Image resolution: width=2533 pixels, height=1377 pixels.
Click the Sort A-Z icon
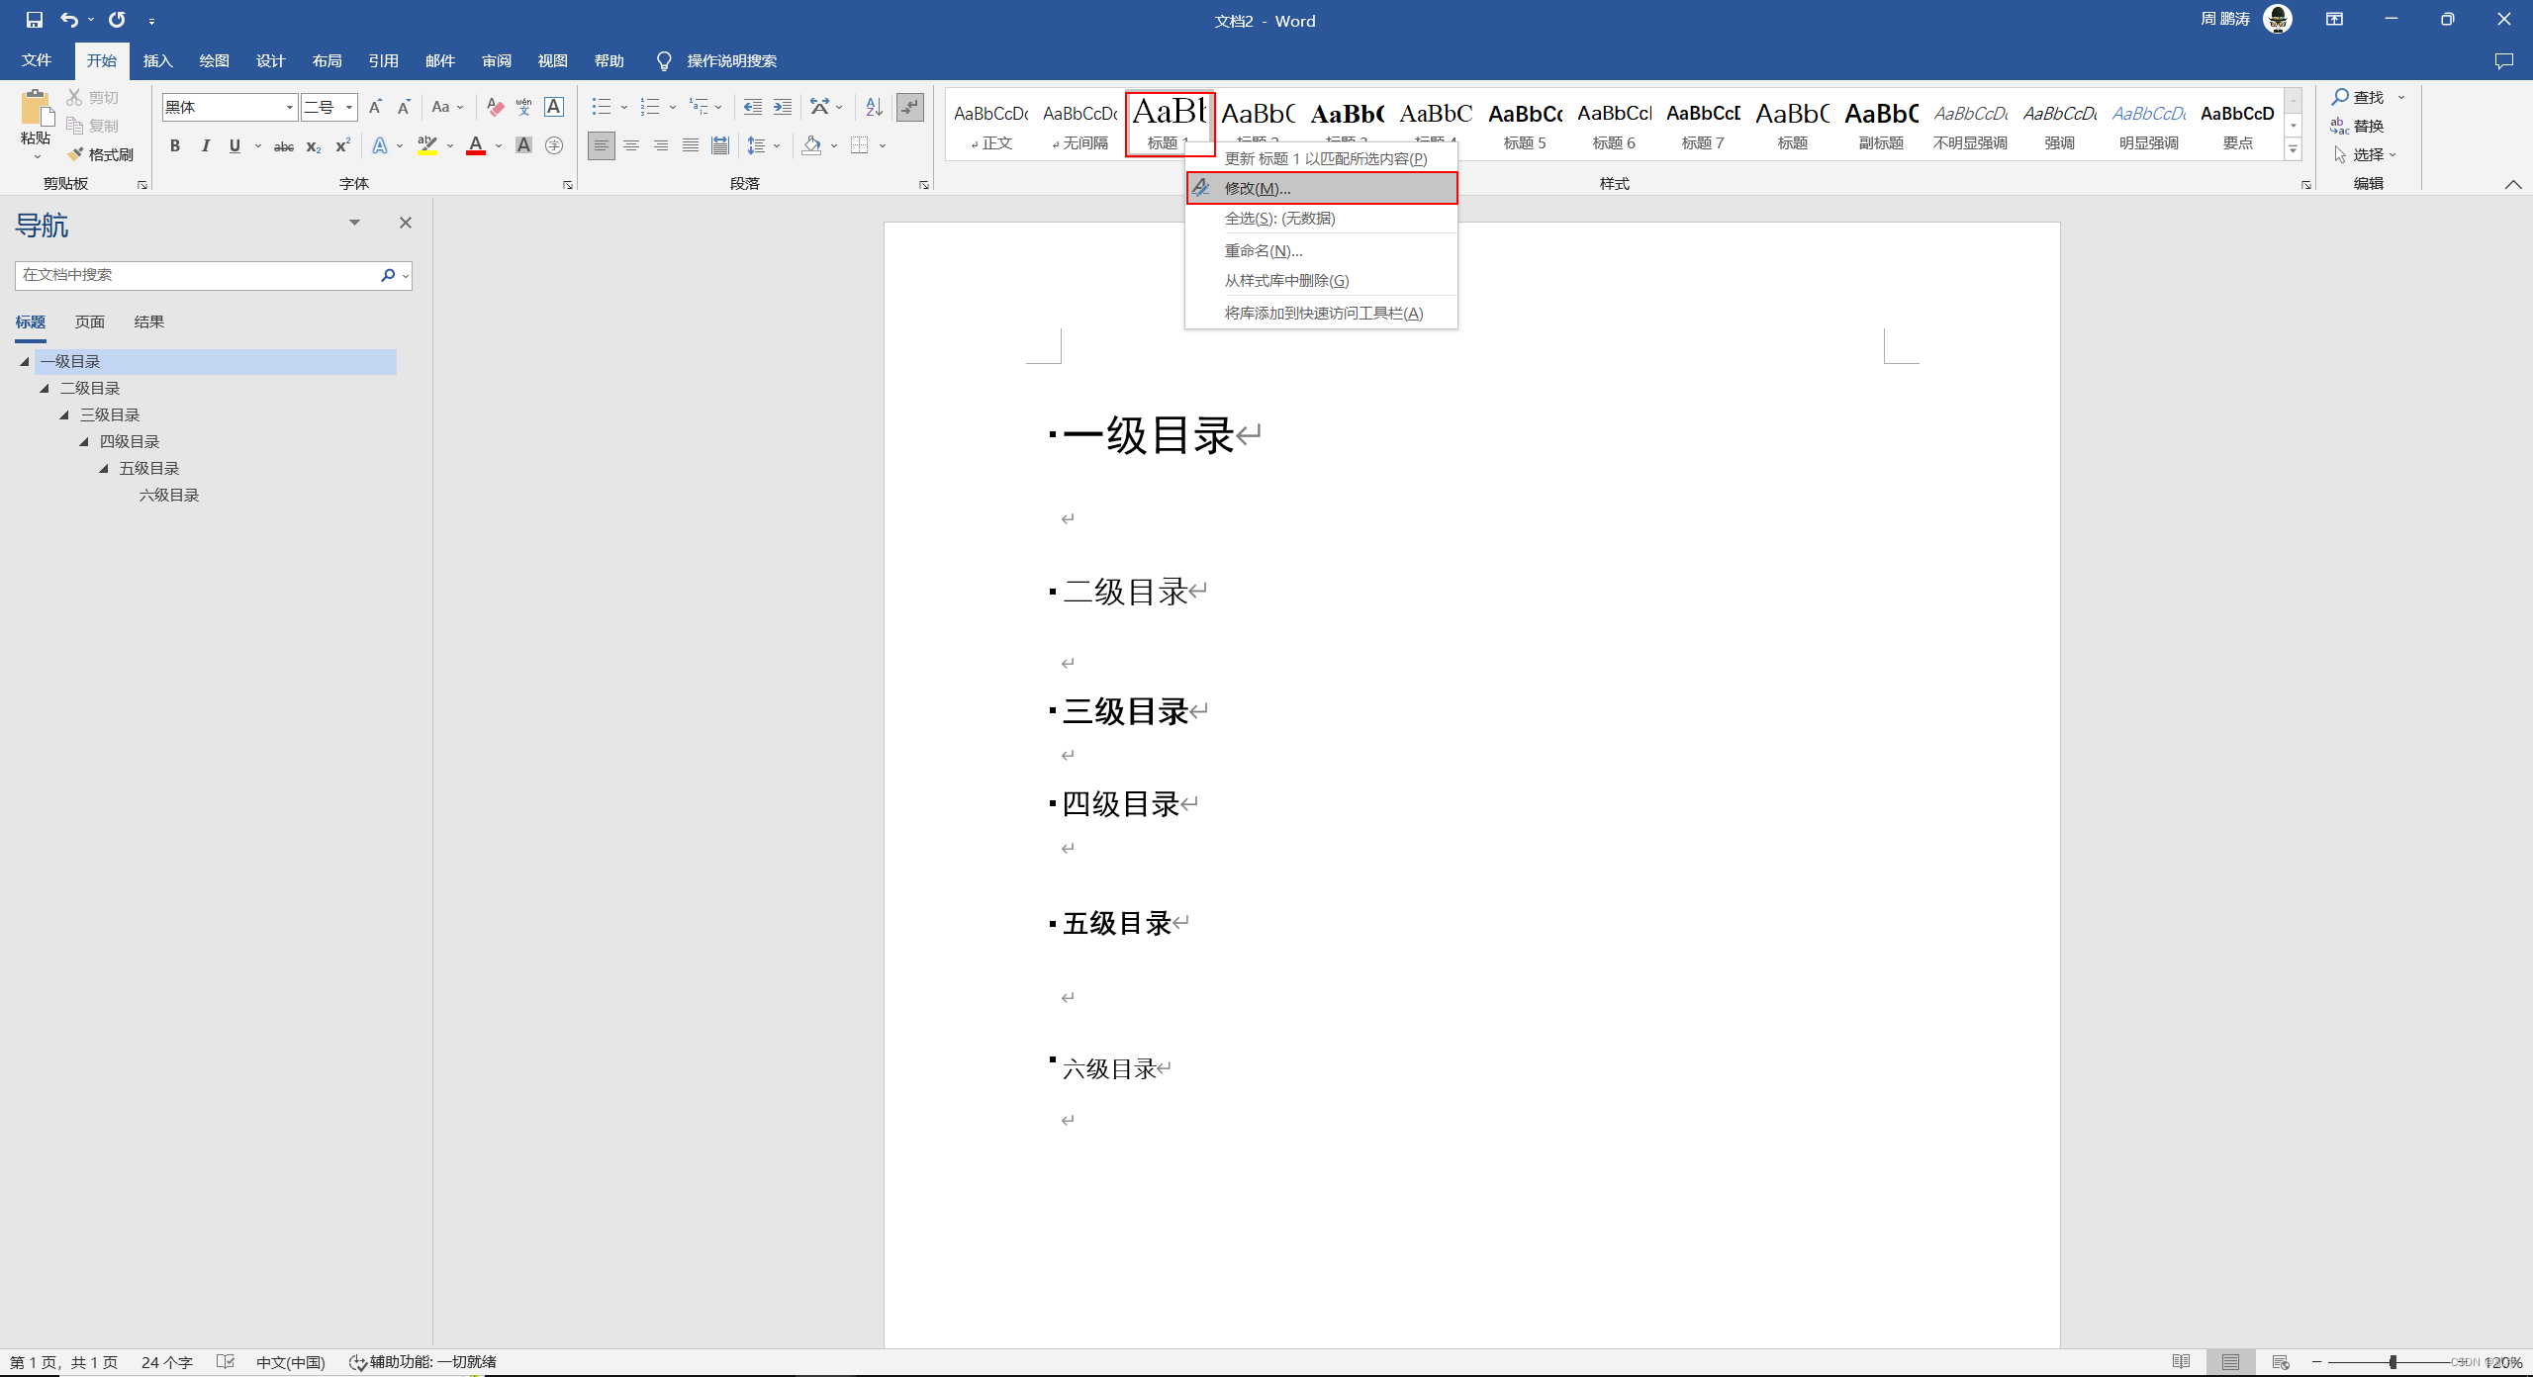point(874,107)
